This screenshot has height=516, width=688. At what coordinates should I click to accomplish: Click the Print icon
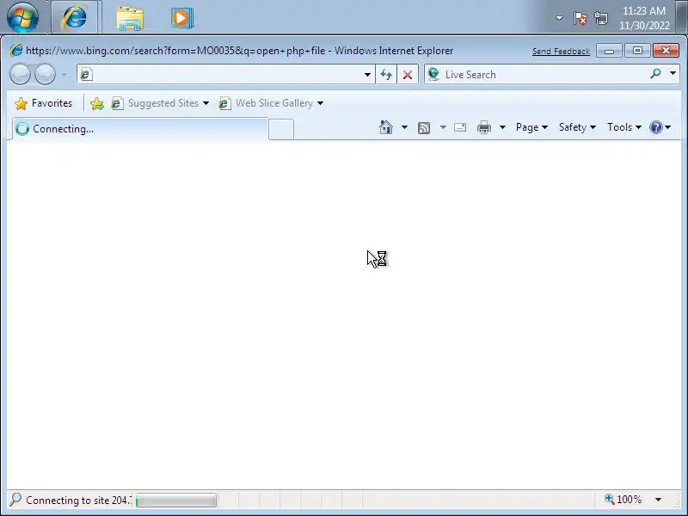(484, 127)
